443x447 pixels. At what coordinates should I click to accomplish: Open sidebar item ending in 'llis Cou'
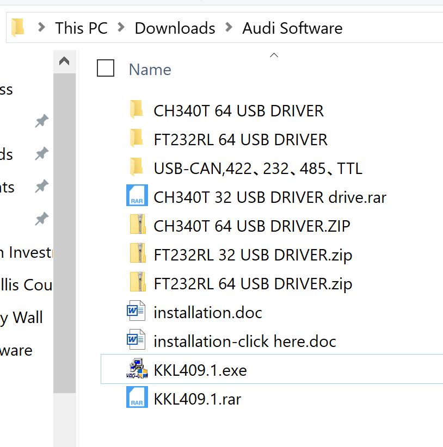pos(26,284)
